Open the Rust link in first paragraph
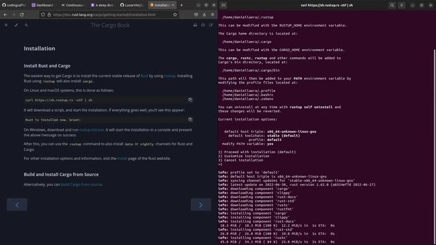Screen dimensions: 436x245 coord(144,76)
